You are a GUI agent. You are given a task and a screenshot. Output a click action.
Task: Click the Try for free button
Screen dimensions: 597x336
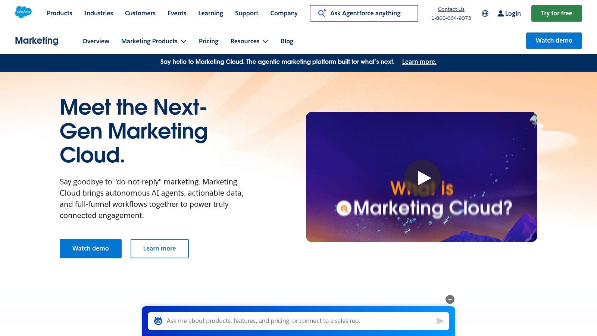pos(556,13)
